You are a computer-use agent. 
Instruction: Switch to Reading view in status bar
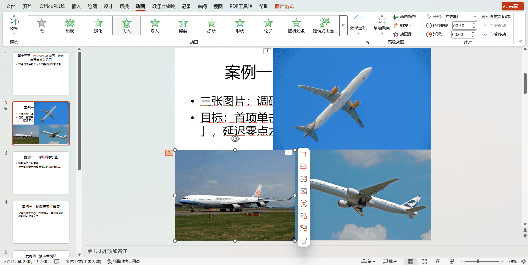coord(438,261)
